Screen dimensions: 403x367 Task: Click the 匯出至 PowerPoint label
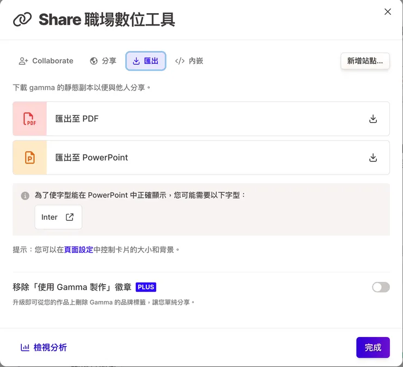click(x=91, y=158)
